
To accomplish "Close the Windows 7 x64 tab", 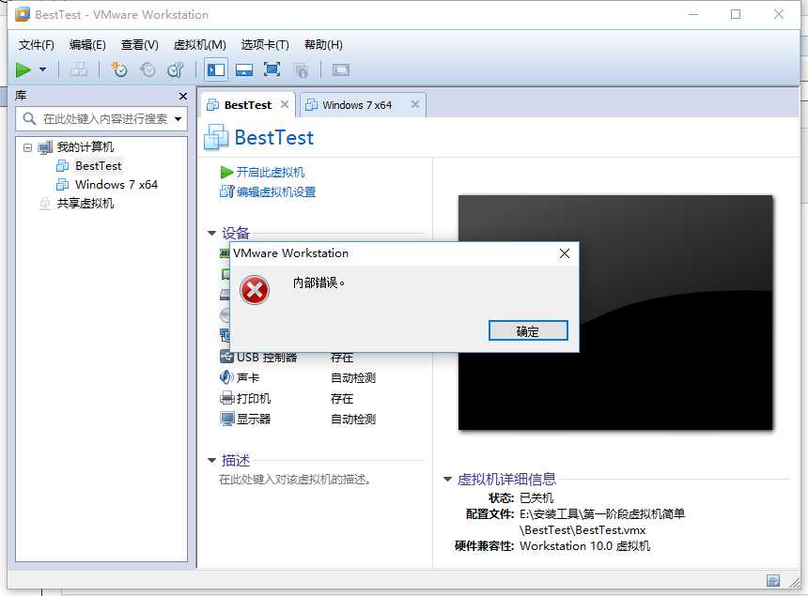I will tap(415, 104).
